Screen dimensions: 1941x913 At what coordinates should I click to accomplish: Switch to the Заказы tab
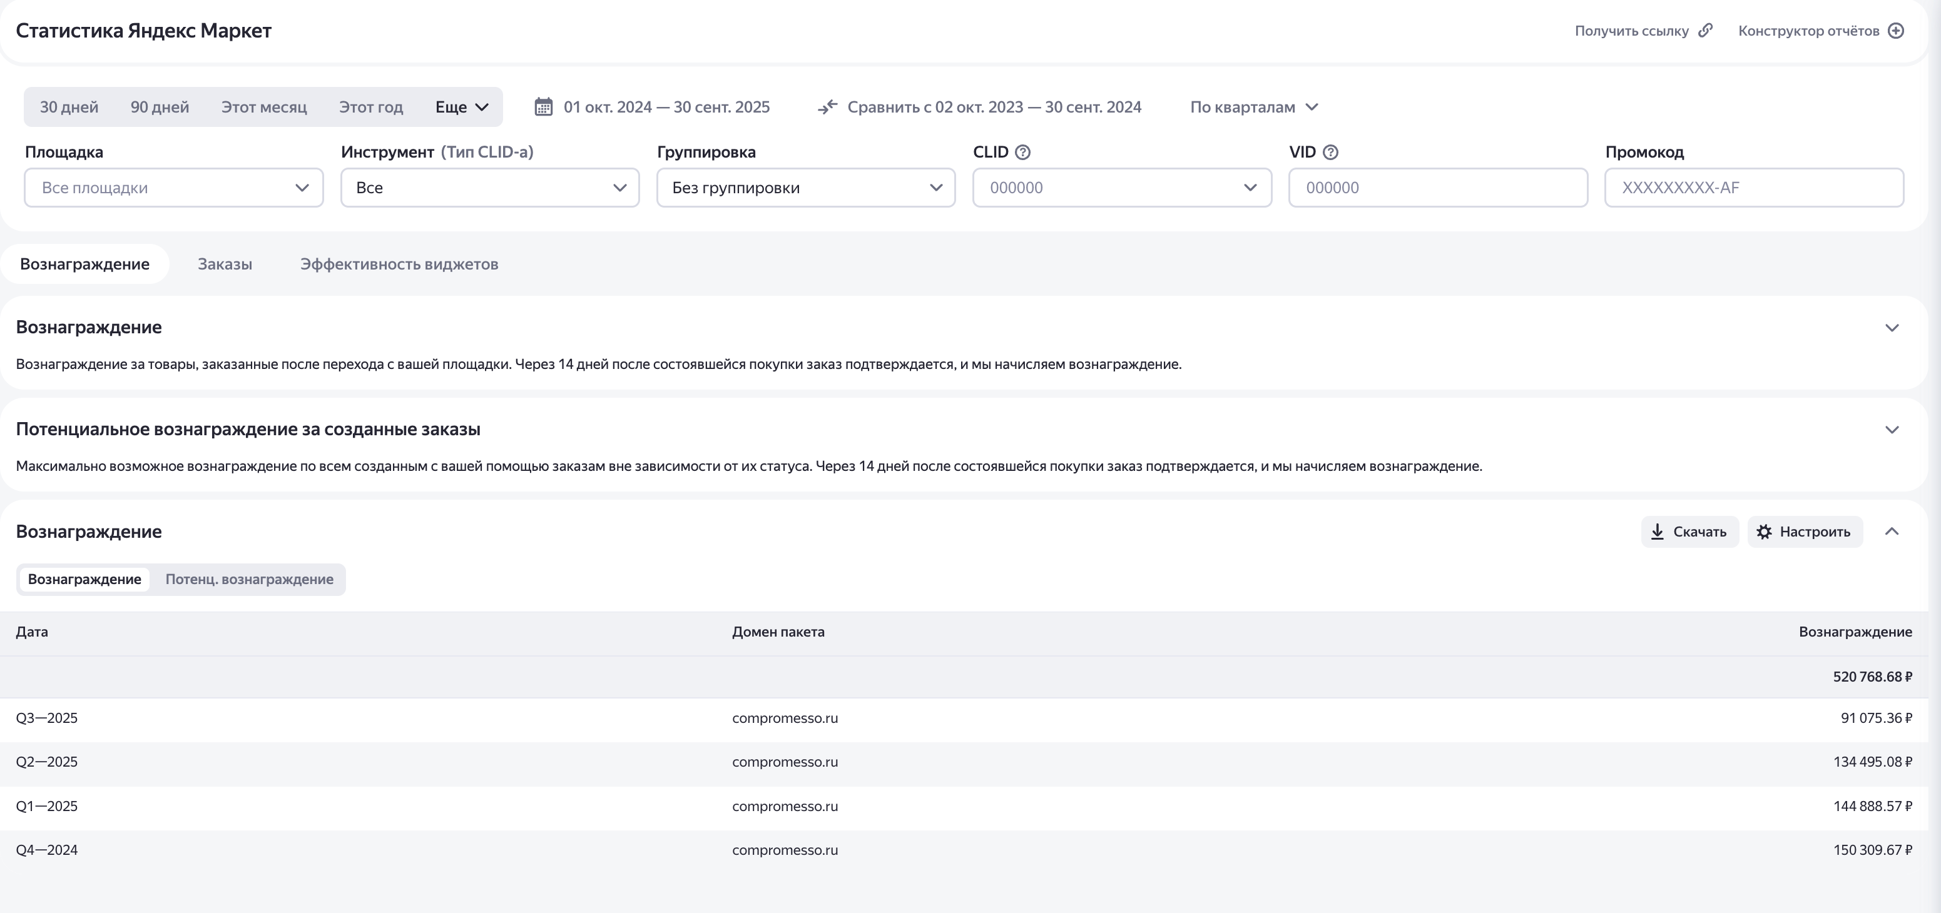point(225,265)
